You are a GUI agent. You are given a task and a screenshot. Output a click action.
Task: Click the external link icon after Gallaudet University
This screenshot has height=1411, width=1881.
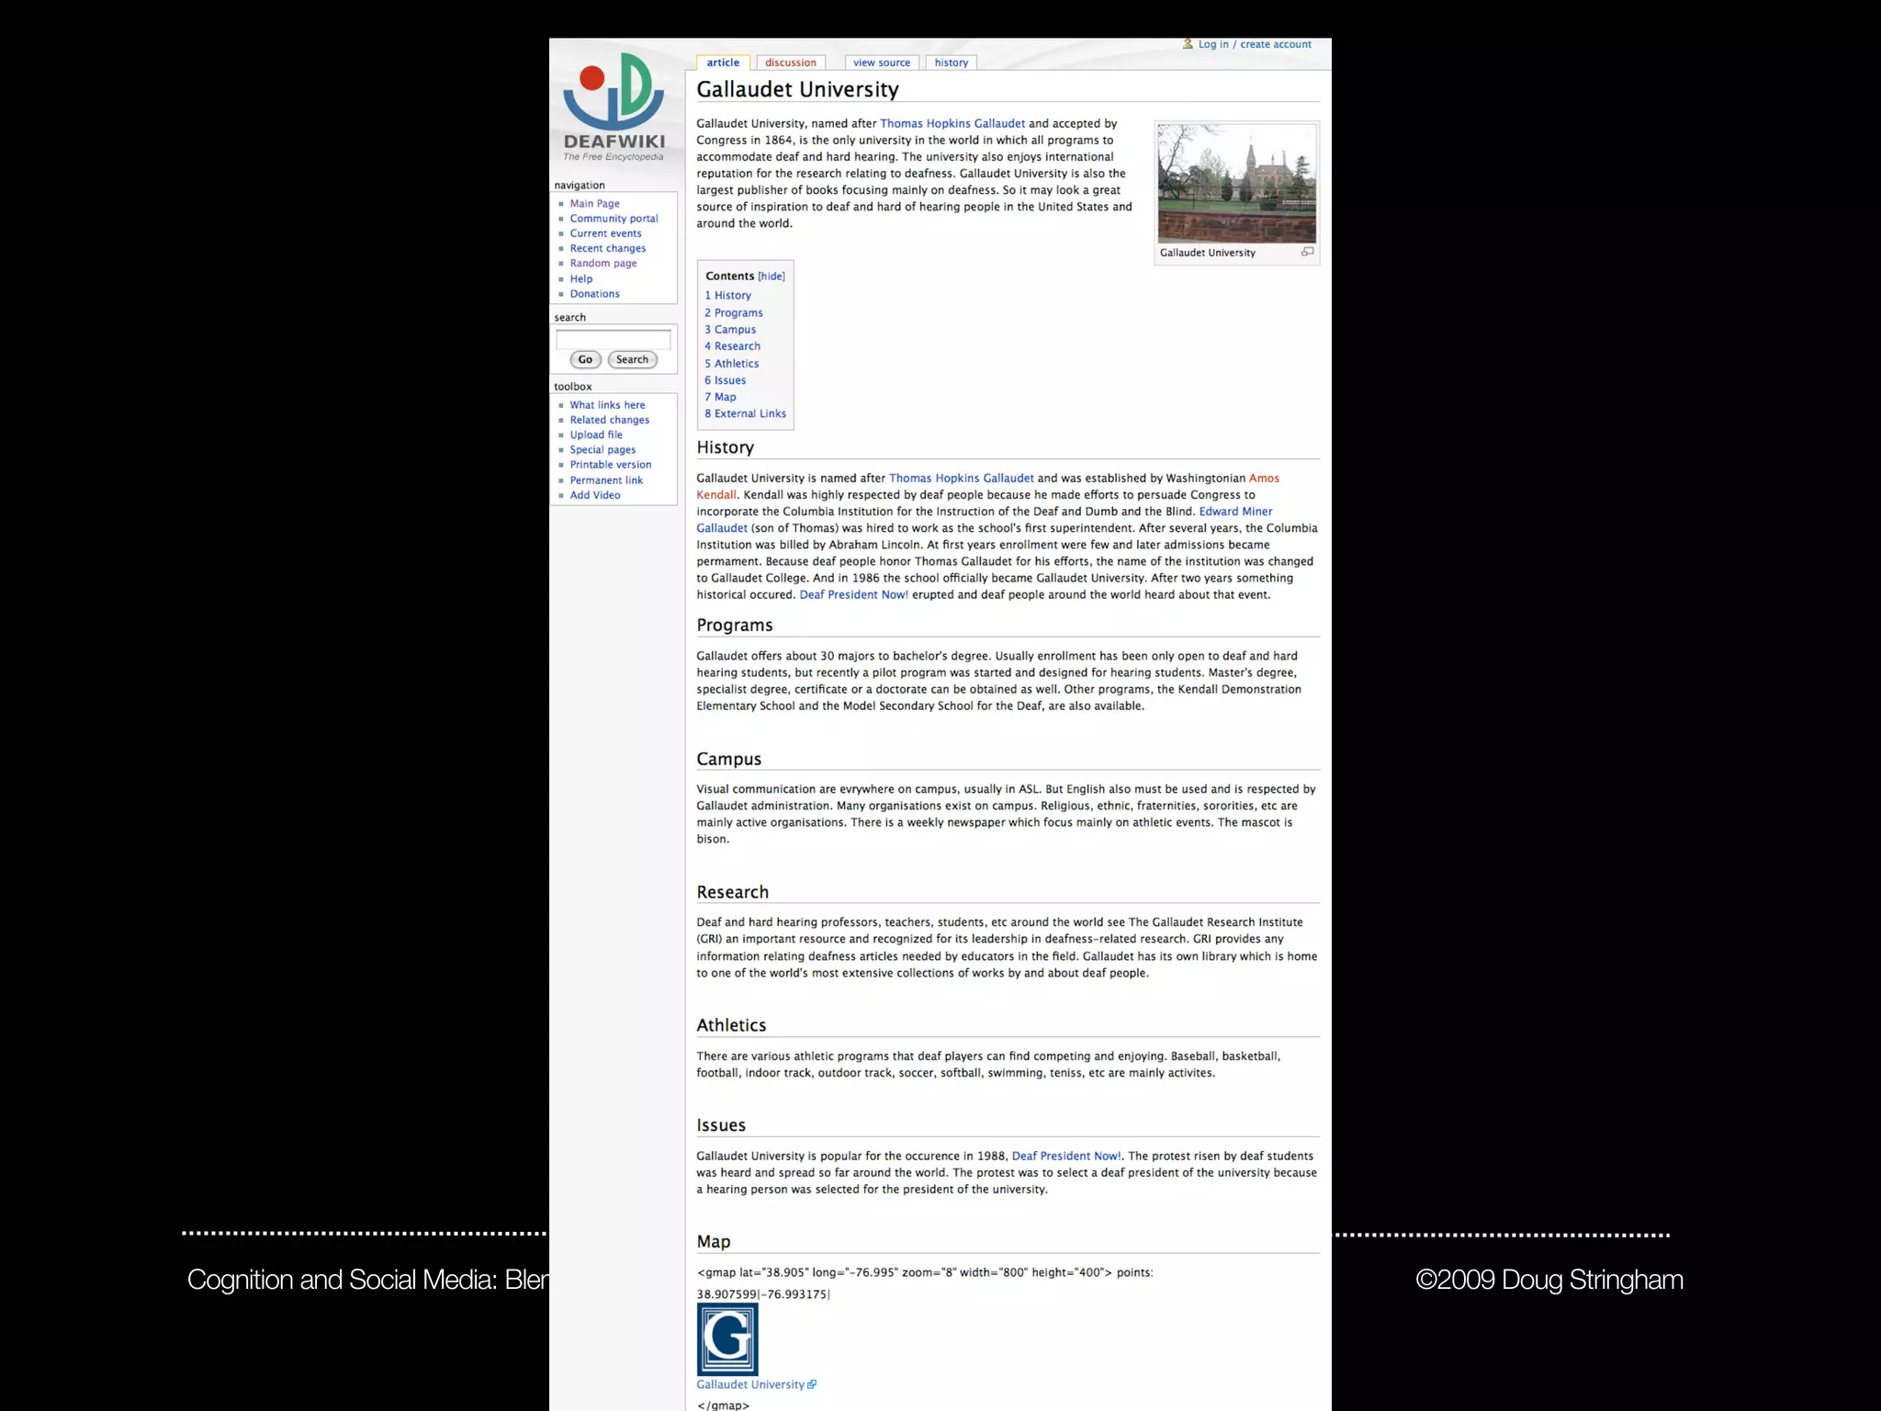(812, 1384)
